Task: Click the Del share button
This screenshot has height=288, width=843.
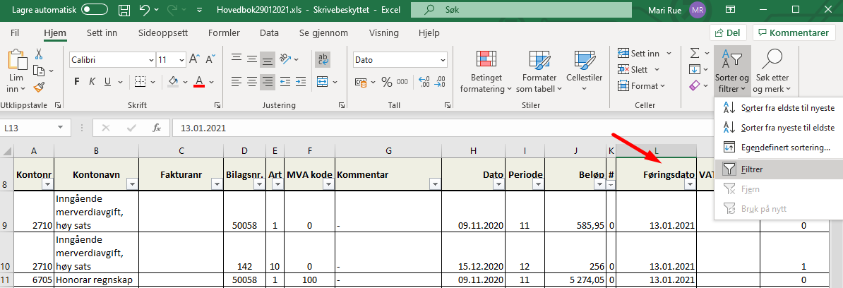Action: pyautogui.click(x=727, y=33)
